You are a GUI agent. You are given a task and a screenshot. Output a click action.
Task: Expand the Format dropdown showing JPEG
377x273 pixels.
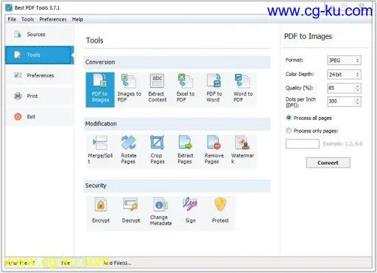coord(344,60)
